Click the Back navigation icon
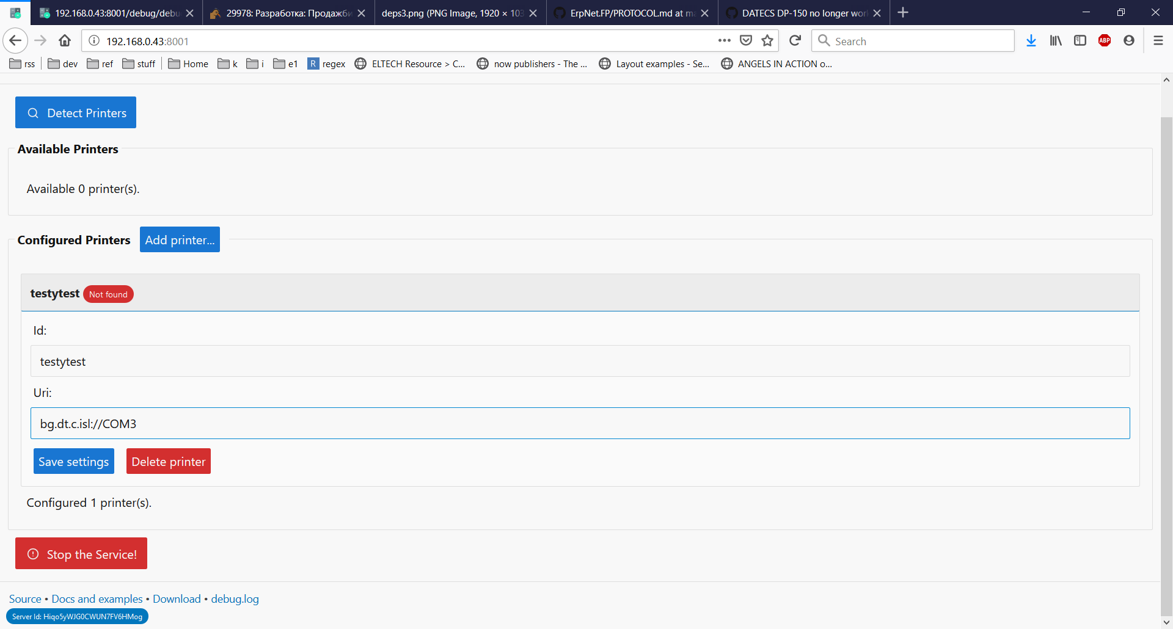The width and height of the screenshot is (1173, 629). click(15, 40)
